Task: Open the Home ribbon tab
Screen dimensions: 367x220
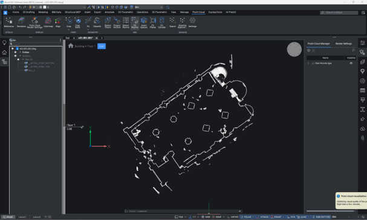Action: pos(16,12)
